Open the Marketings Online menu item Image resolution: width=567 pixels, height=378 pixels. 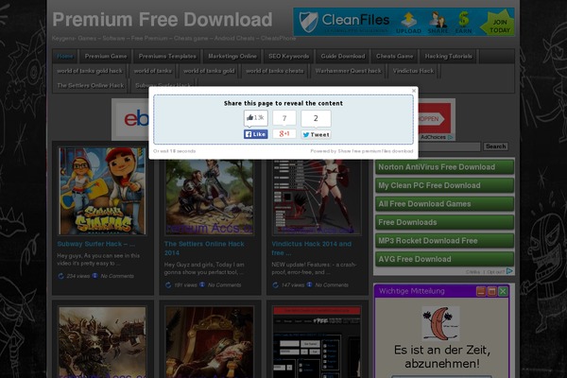[x=232, y=56]
